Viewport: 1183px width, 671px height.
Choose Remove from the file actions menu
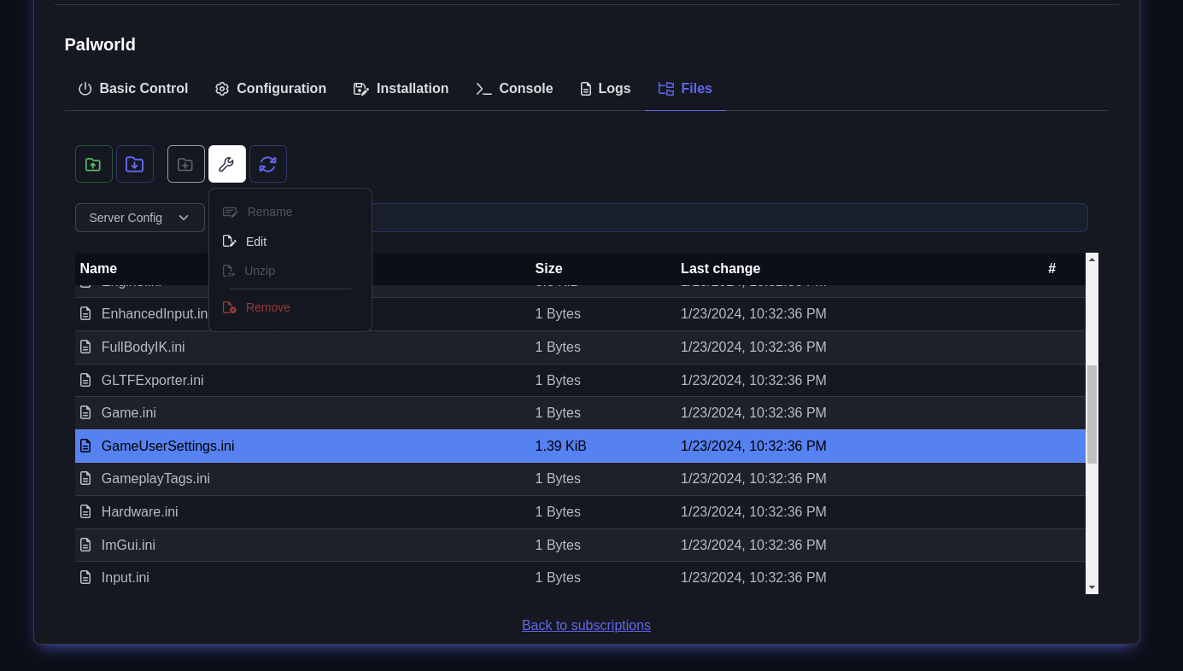coord(290,307)
